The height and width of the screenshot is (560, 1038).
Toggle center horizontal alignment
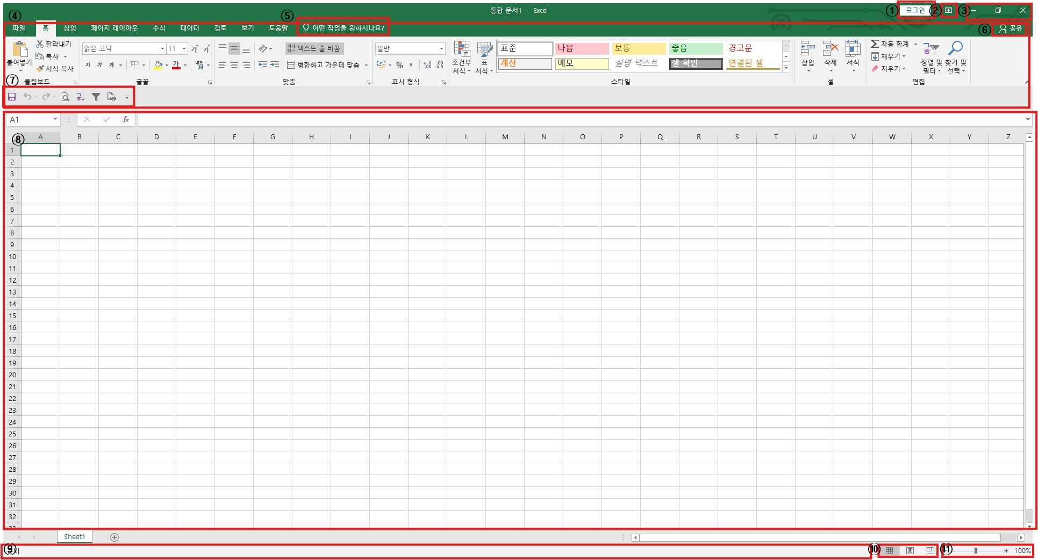point(234,65)
